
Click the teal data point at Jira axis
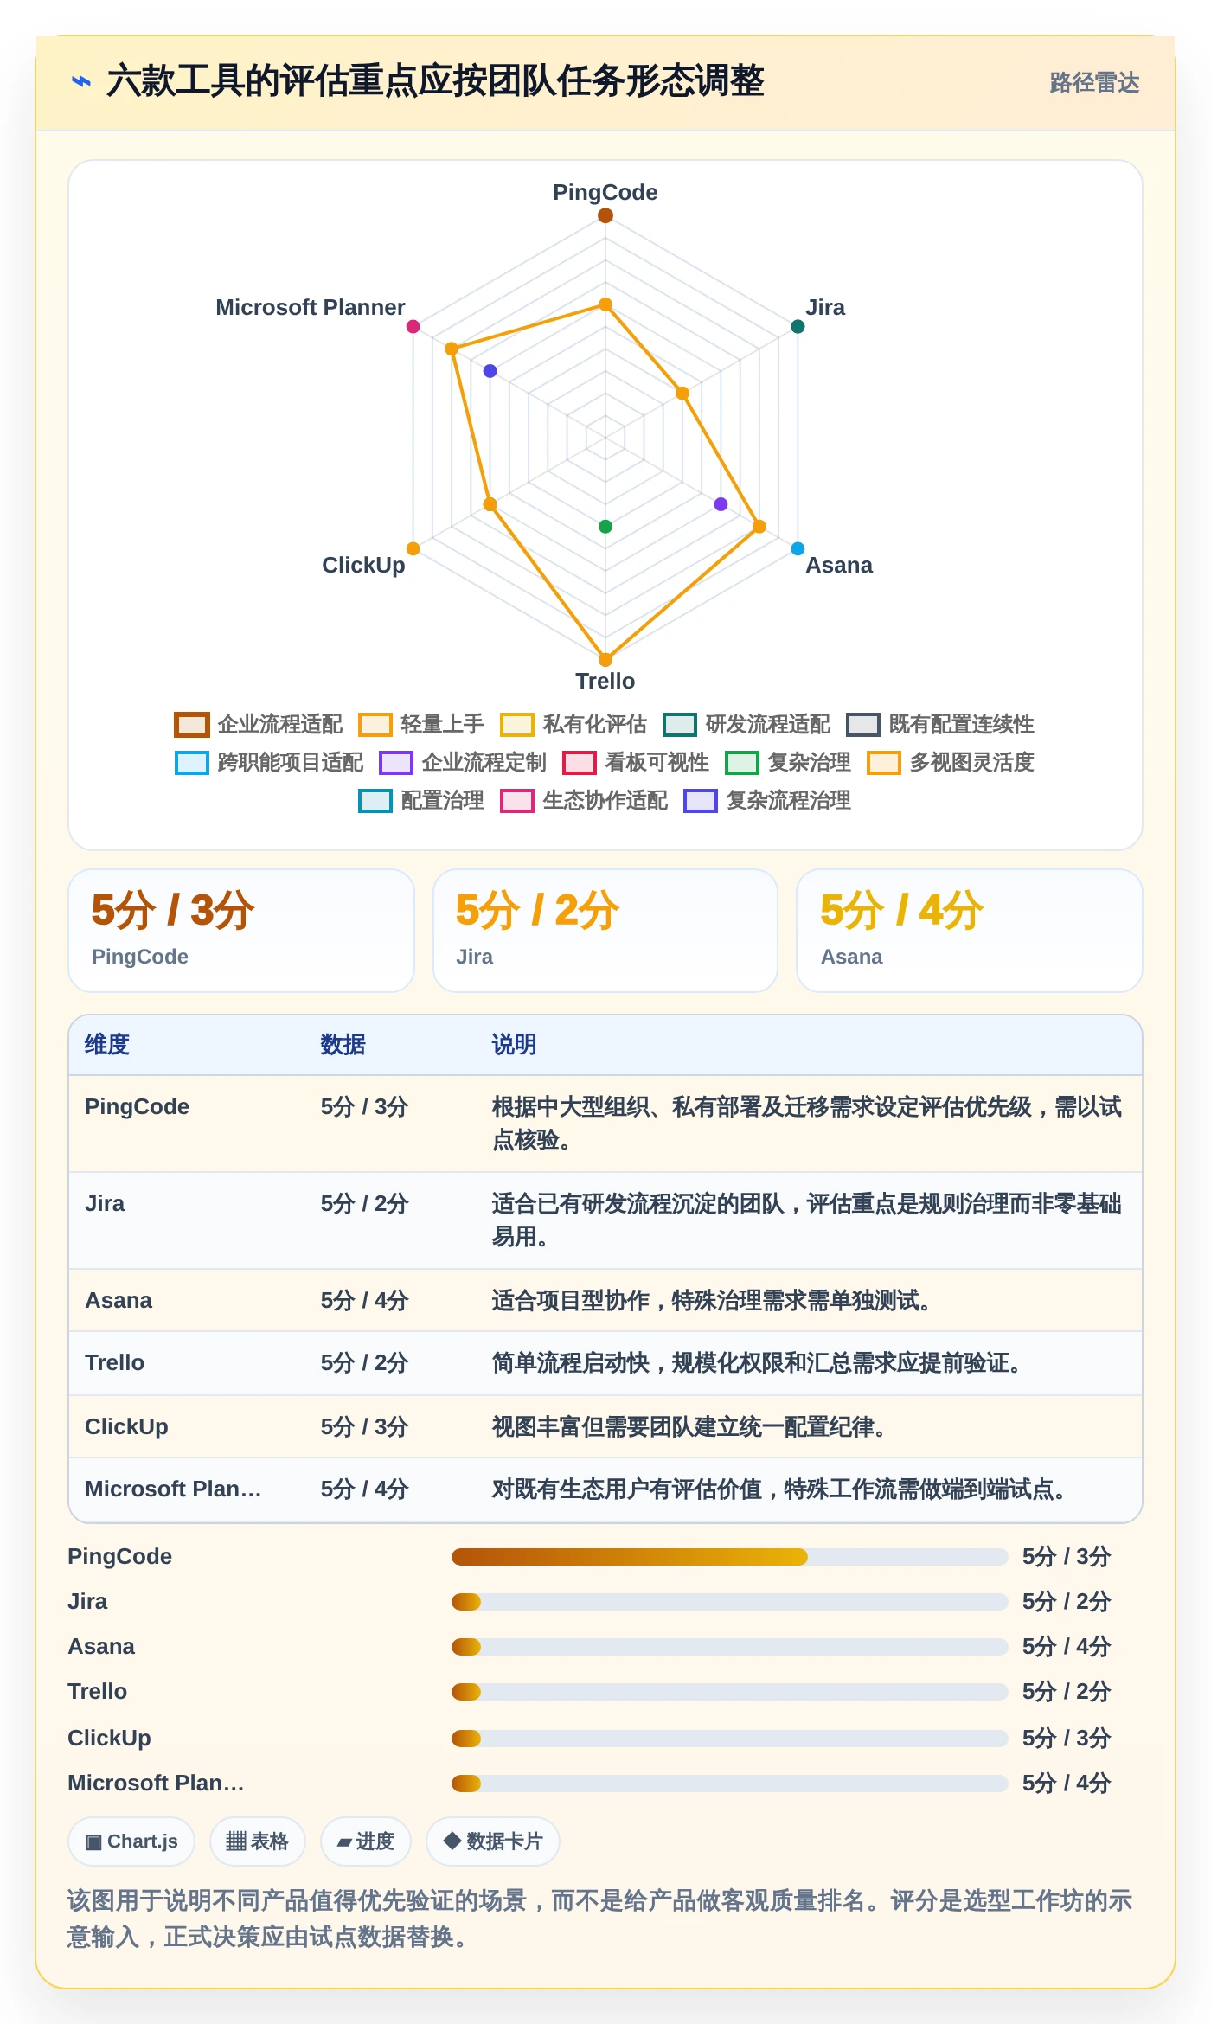pos(798,326)
